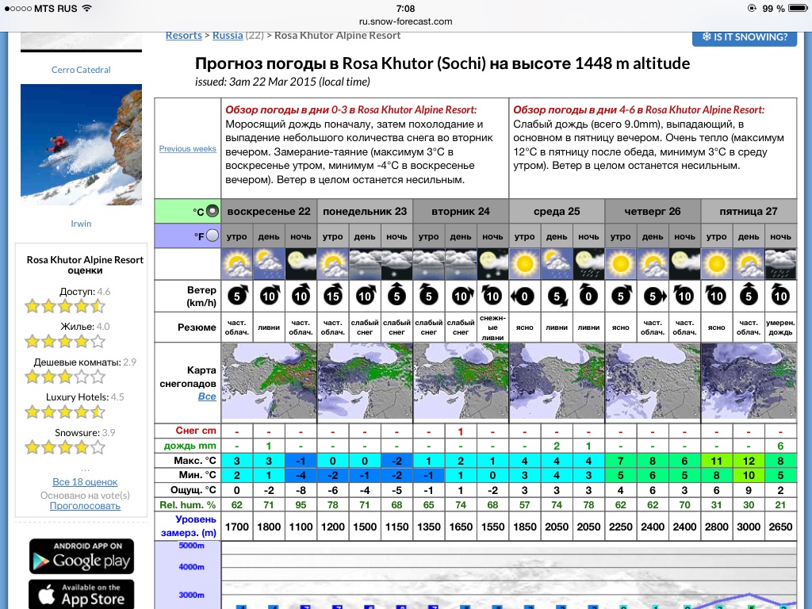Screen dimensions: 812x609
Task: Click Friday daytime wind 5 arrow icon
Action: coord(749,295)
